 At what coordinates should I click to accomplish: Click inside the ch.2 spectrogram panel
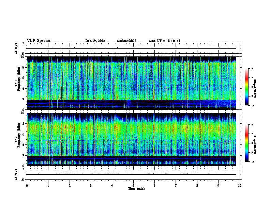pos(131,139)
